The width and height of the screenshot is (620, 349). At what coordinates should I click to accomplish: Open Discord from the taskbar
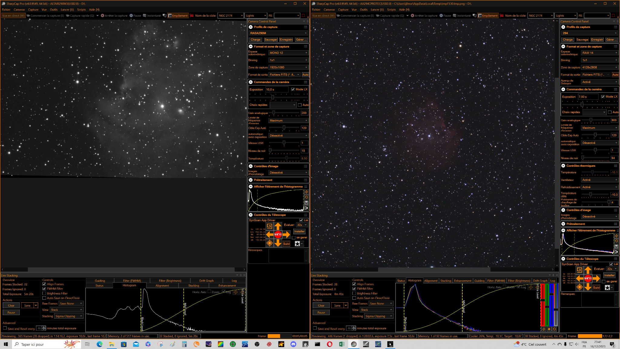[x=293, y=344]
